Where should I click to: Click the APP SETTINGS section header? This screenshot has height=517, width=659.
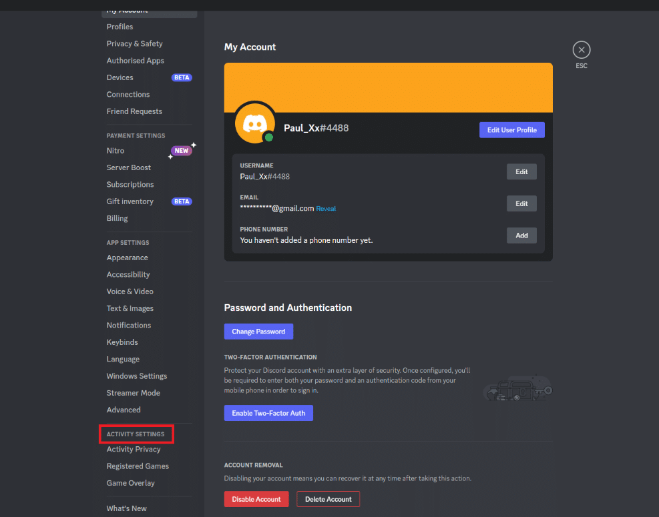[128, 243]
